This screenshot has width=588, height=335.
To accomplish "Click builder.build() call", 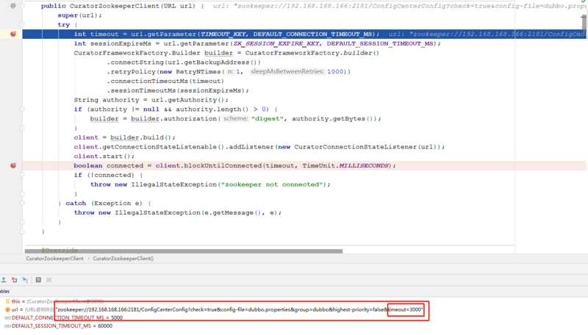I will pos(143,137).
